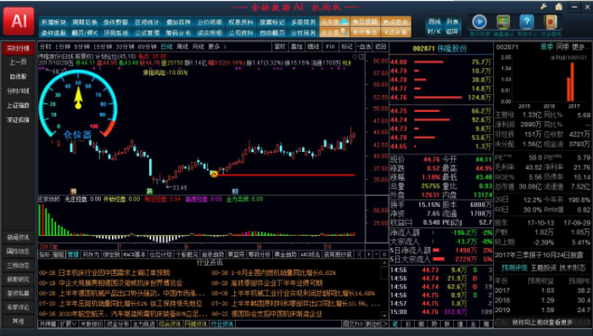Click the 画线 button
The image size is (593, 336).
pyautogui.click(x=434, y=21)
